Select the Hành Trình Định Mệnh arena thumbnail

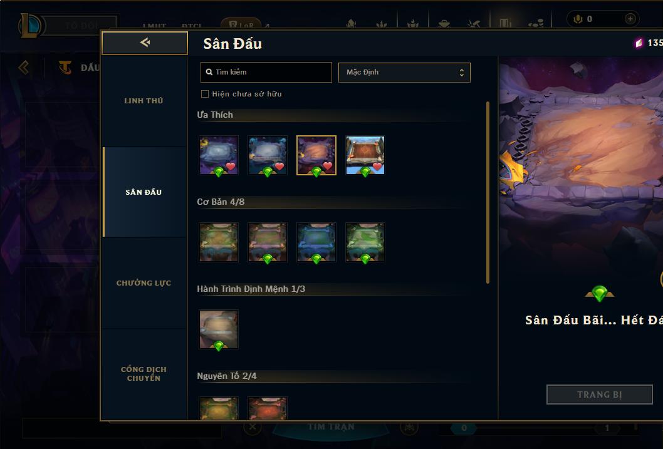(219, 329)
